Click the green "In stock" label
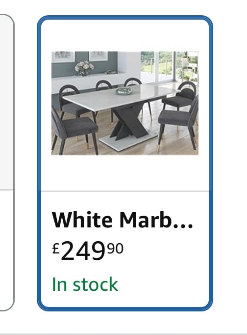 tap(85, 284)
